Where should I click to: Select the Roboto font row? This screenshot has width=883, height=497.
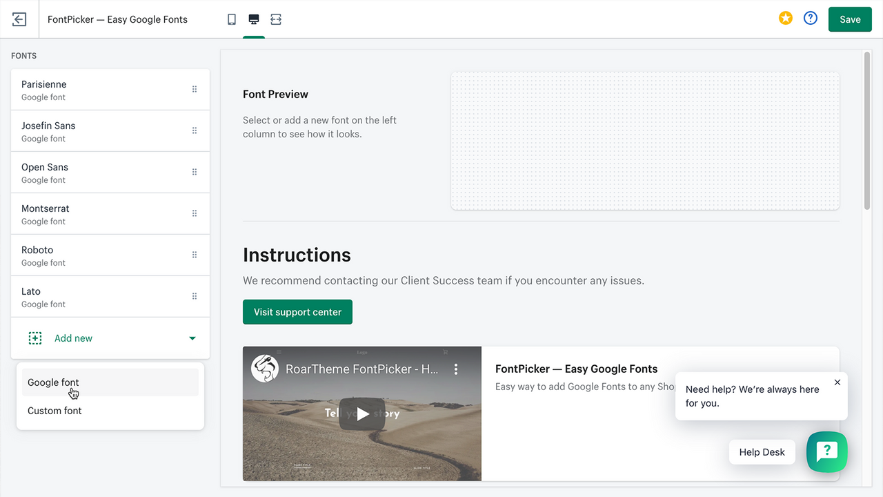[x=110, y=255]
